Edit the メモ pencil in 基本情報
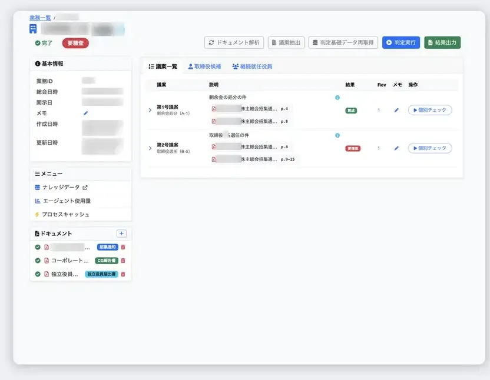The image size is (490, 380). (85, 113)
